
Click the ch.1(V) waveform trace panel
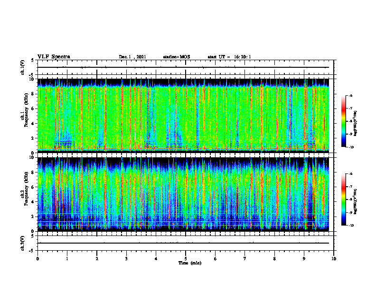(x=186, y=67)
